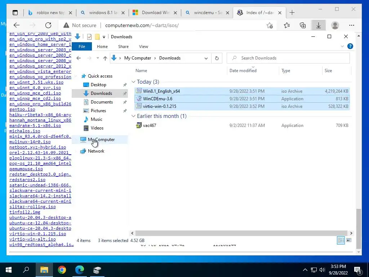The height and width of the screenshot is (277, 369).
Task: Open Edge's Collections icon
Action: tap(303, 25)
